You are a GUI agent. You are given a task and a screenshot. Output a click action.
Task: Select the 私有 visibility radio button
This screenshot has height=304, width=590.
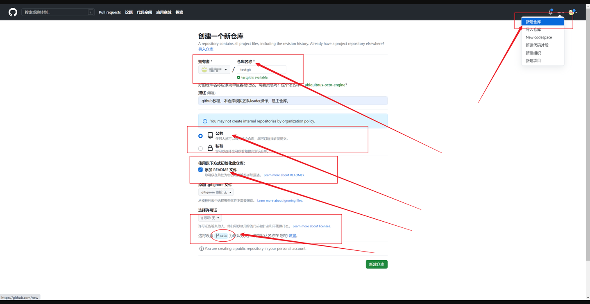(x=200, y=148)
